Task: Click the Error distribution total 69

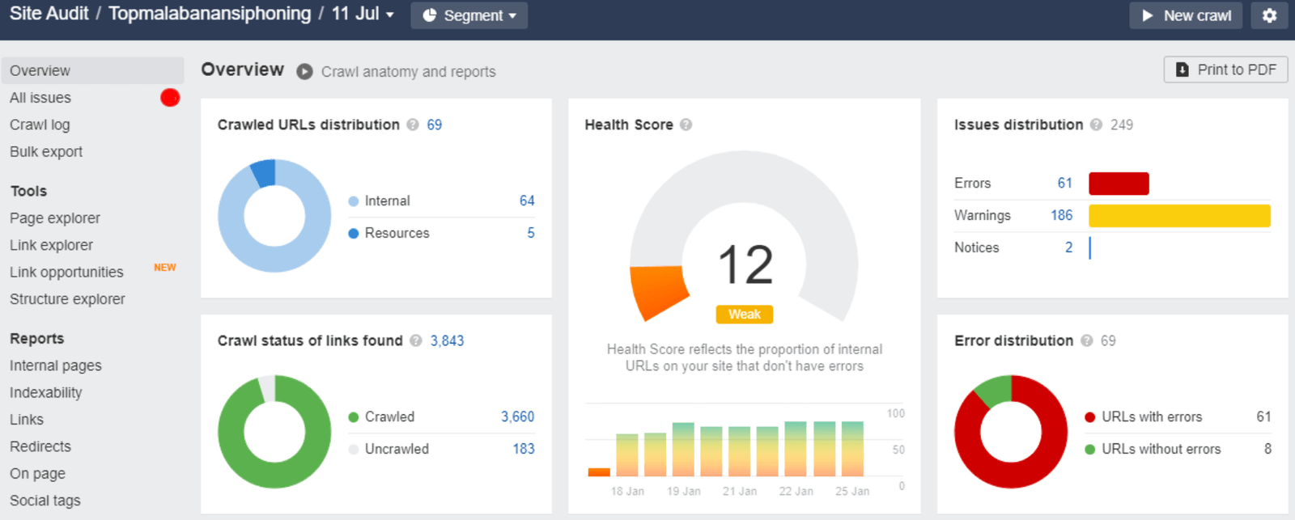Action: (x=1108, y=340)
